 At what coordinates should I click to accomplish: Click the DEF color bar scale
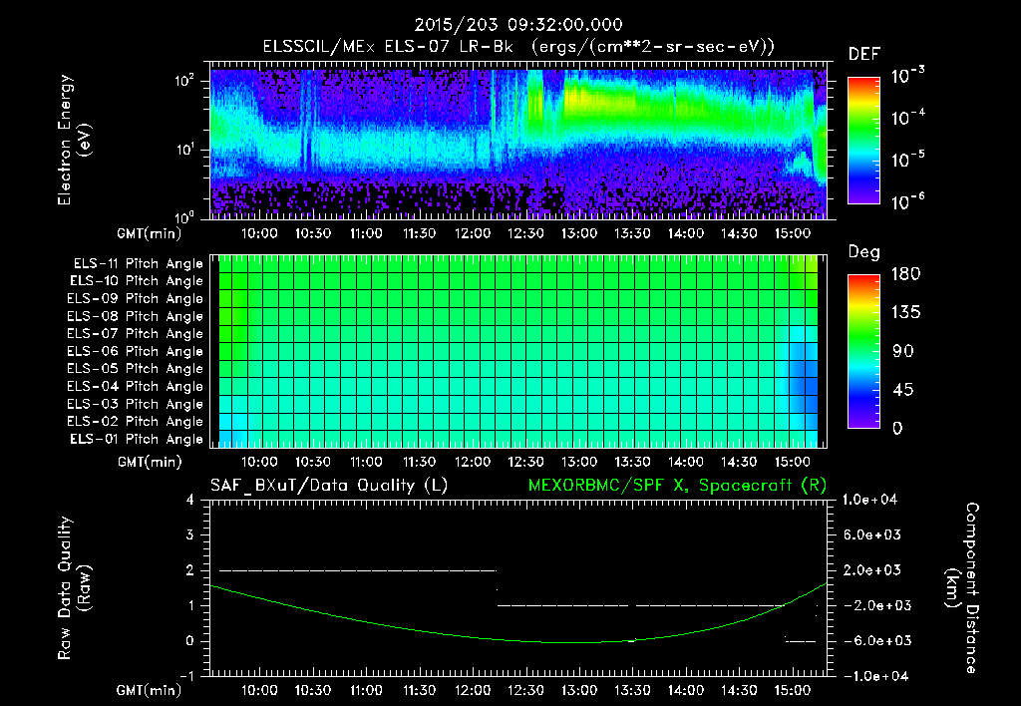(864, 141)
